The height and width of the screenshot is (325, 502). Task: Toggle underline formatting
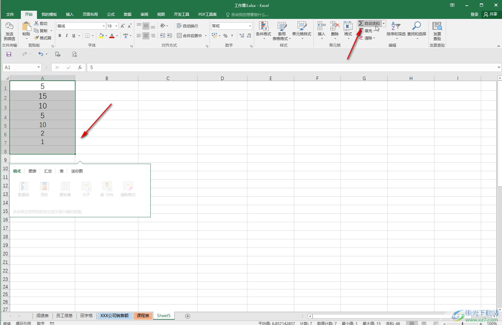[74, 36]
